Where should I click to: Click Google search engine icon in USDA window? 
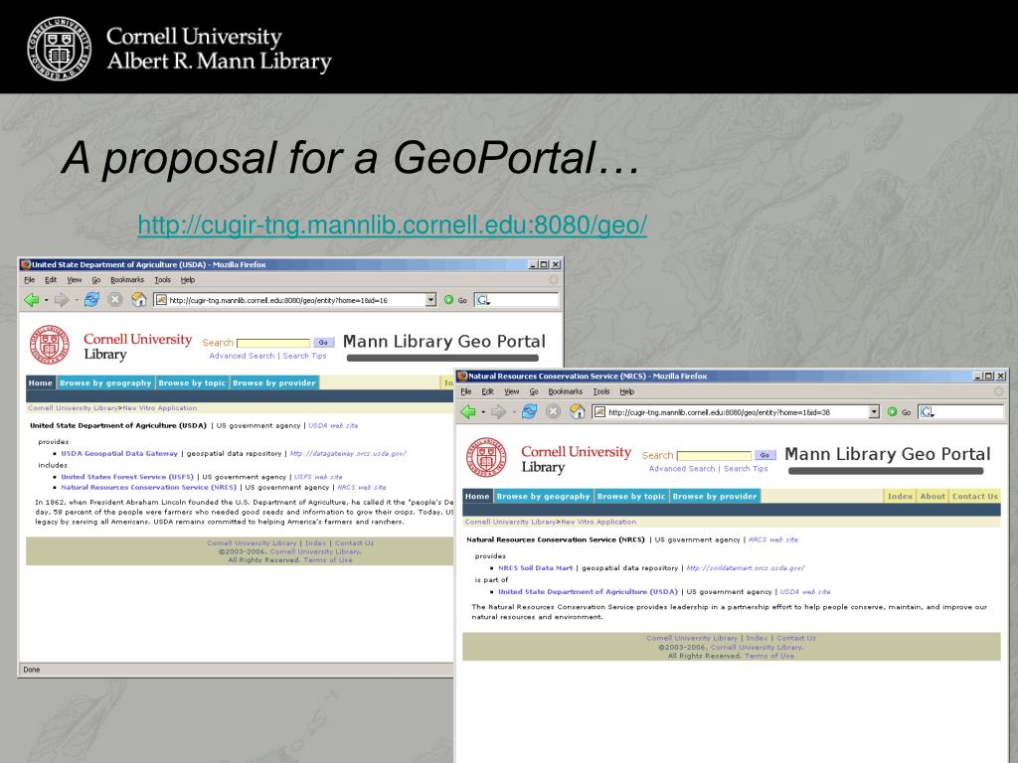(x=482, y=300)
